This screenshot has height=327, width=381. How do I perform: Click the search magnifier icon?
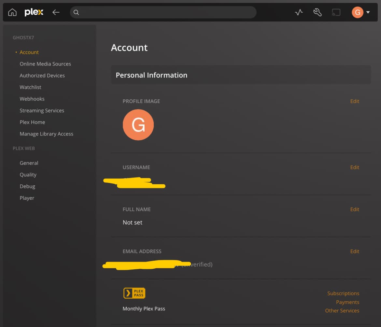tap(76, 12)
